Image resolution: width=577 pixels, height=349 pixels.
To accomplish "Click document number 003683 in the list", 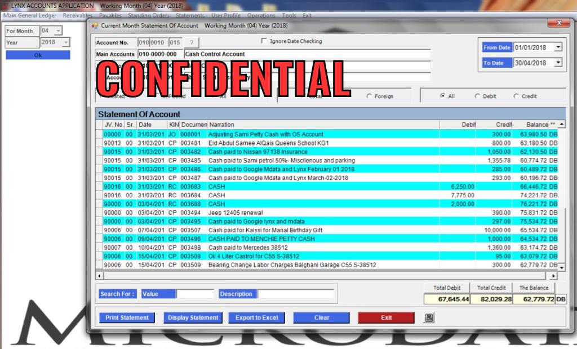I will pyautogui.click(x=190, y=187).
